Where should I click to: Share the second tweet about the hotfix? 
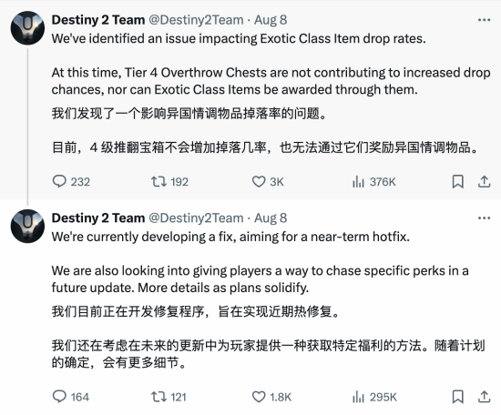point(484,397)
